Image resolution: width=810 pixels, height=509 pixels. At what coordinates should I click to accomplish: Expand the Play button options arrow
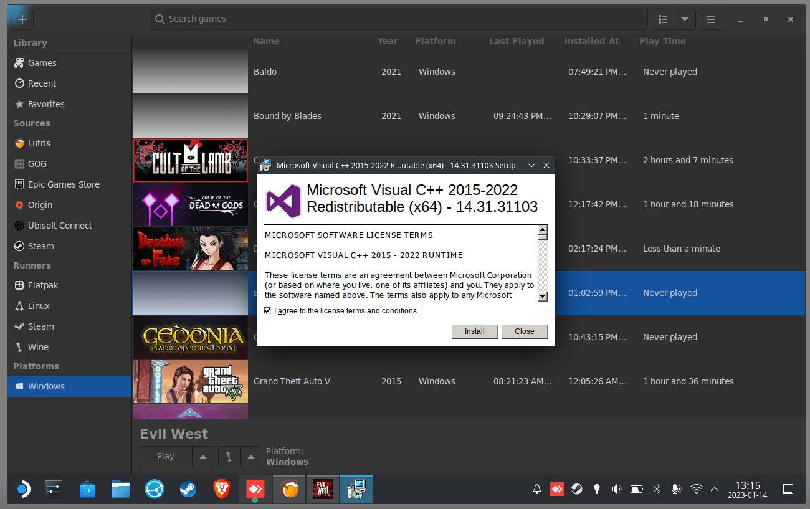203,457
